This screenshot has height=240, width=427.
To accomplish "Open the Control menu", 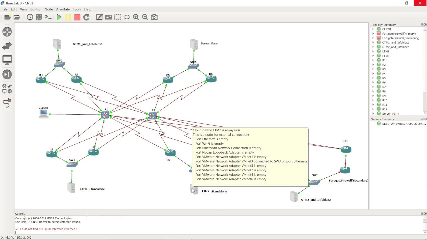I will point(36,9).
